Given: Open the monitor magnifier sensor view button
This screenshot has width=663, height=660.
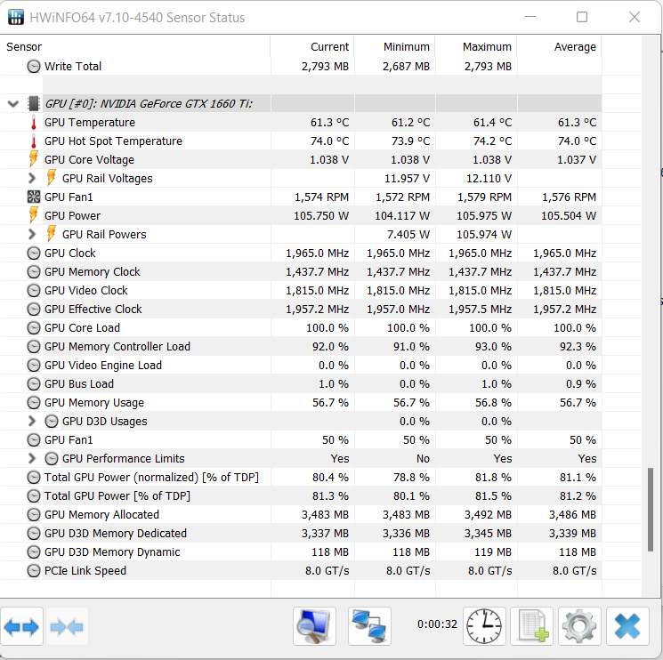Looking at the screenshot, I should (314, 626).
